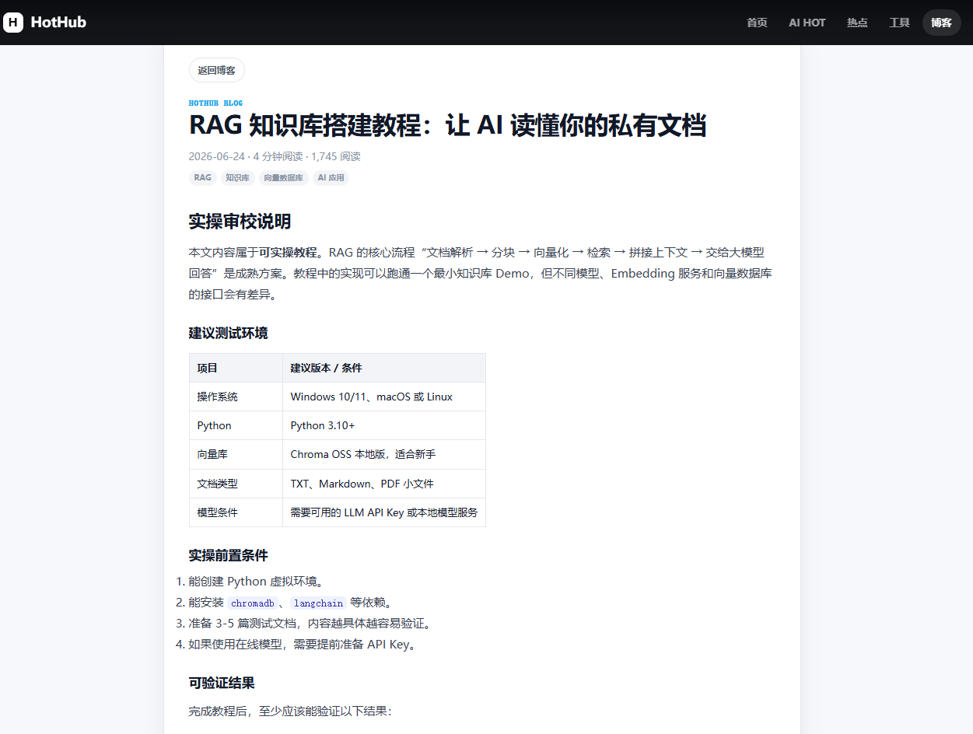Click the RAG 知识库搭建教程 article title

(447, 125)
